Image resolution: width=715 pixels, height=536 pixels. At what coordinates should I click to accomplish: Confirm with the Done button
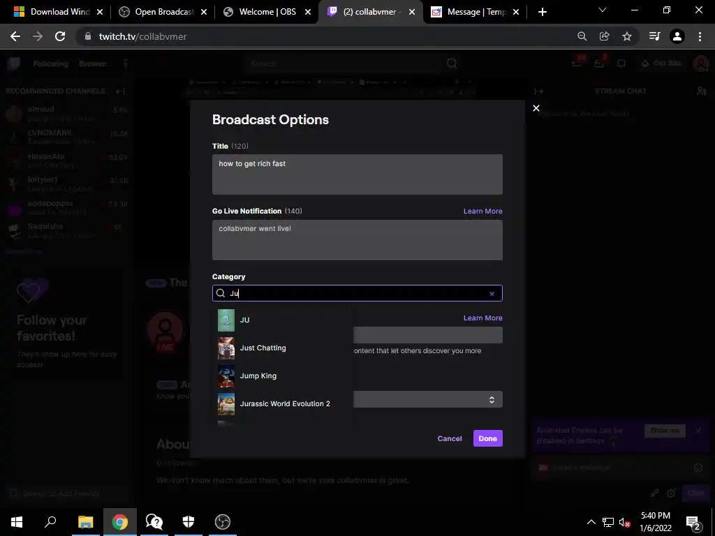488,438
